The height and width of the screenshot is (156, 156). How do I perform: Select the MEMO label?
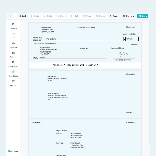(x=36, y=58)
